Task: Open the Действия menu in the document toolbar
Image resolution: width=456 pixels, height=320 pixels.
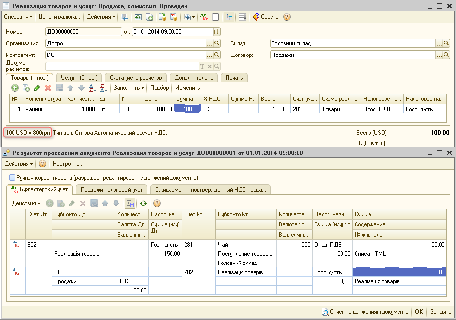Action: (x=101, y=17)
